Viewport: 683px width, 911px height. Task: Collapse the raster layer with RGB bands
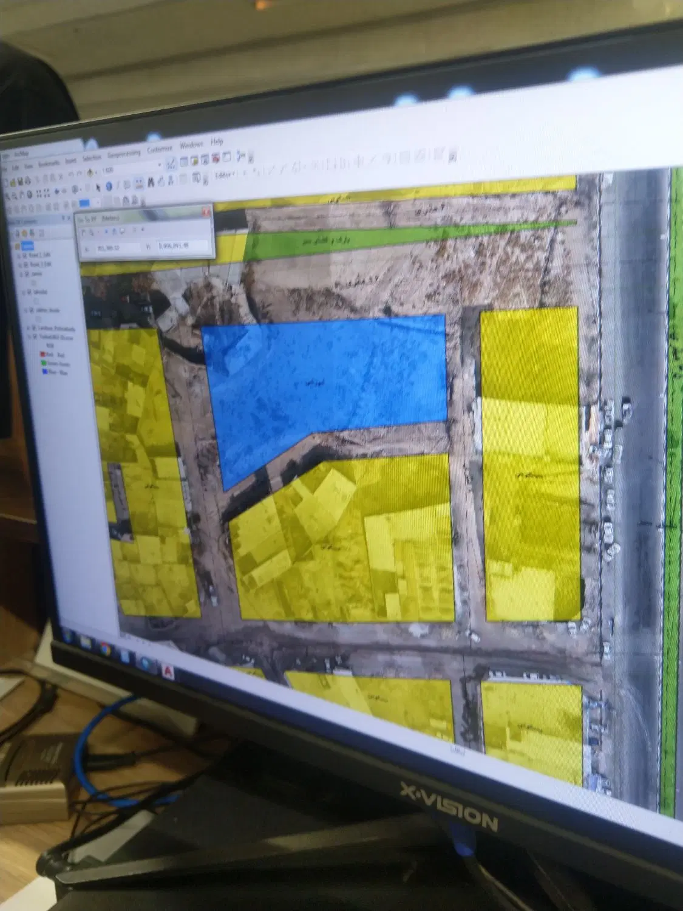click(x=29, y=338)
